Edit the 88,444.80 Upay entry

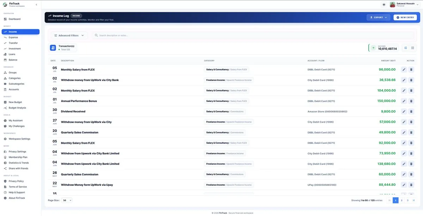(x=404, y=185)
